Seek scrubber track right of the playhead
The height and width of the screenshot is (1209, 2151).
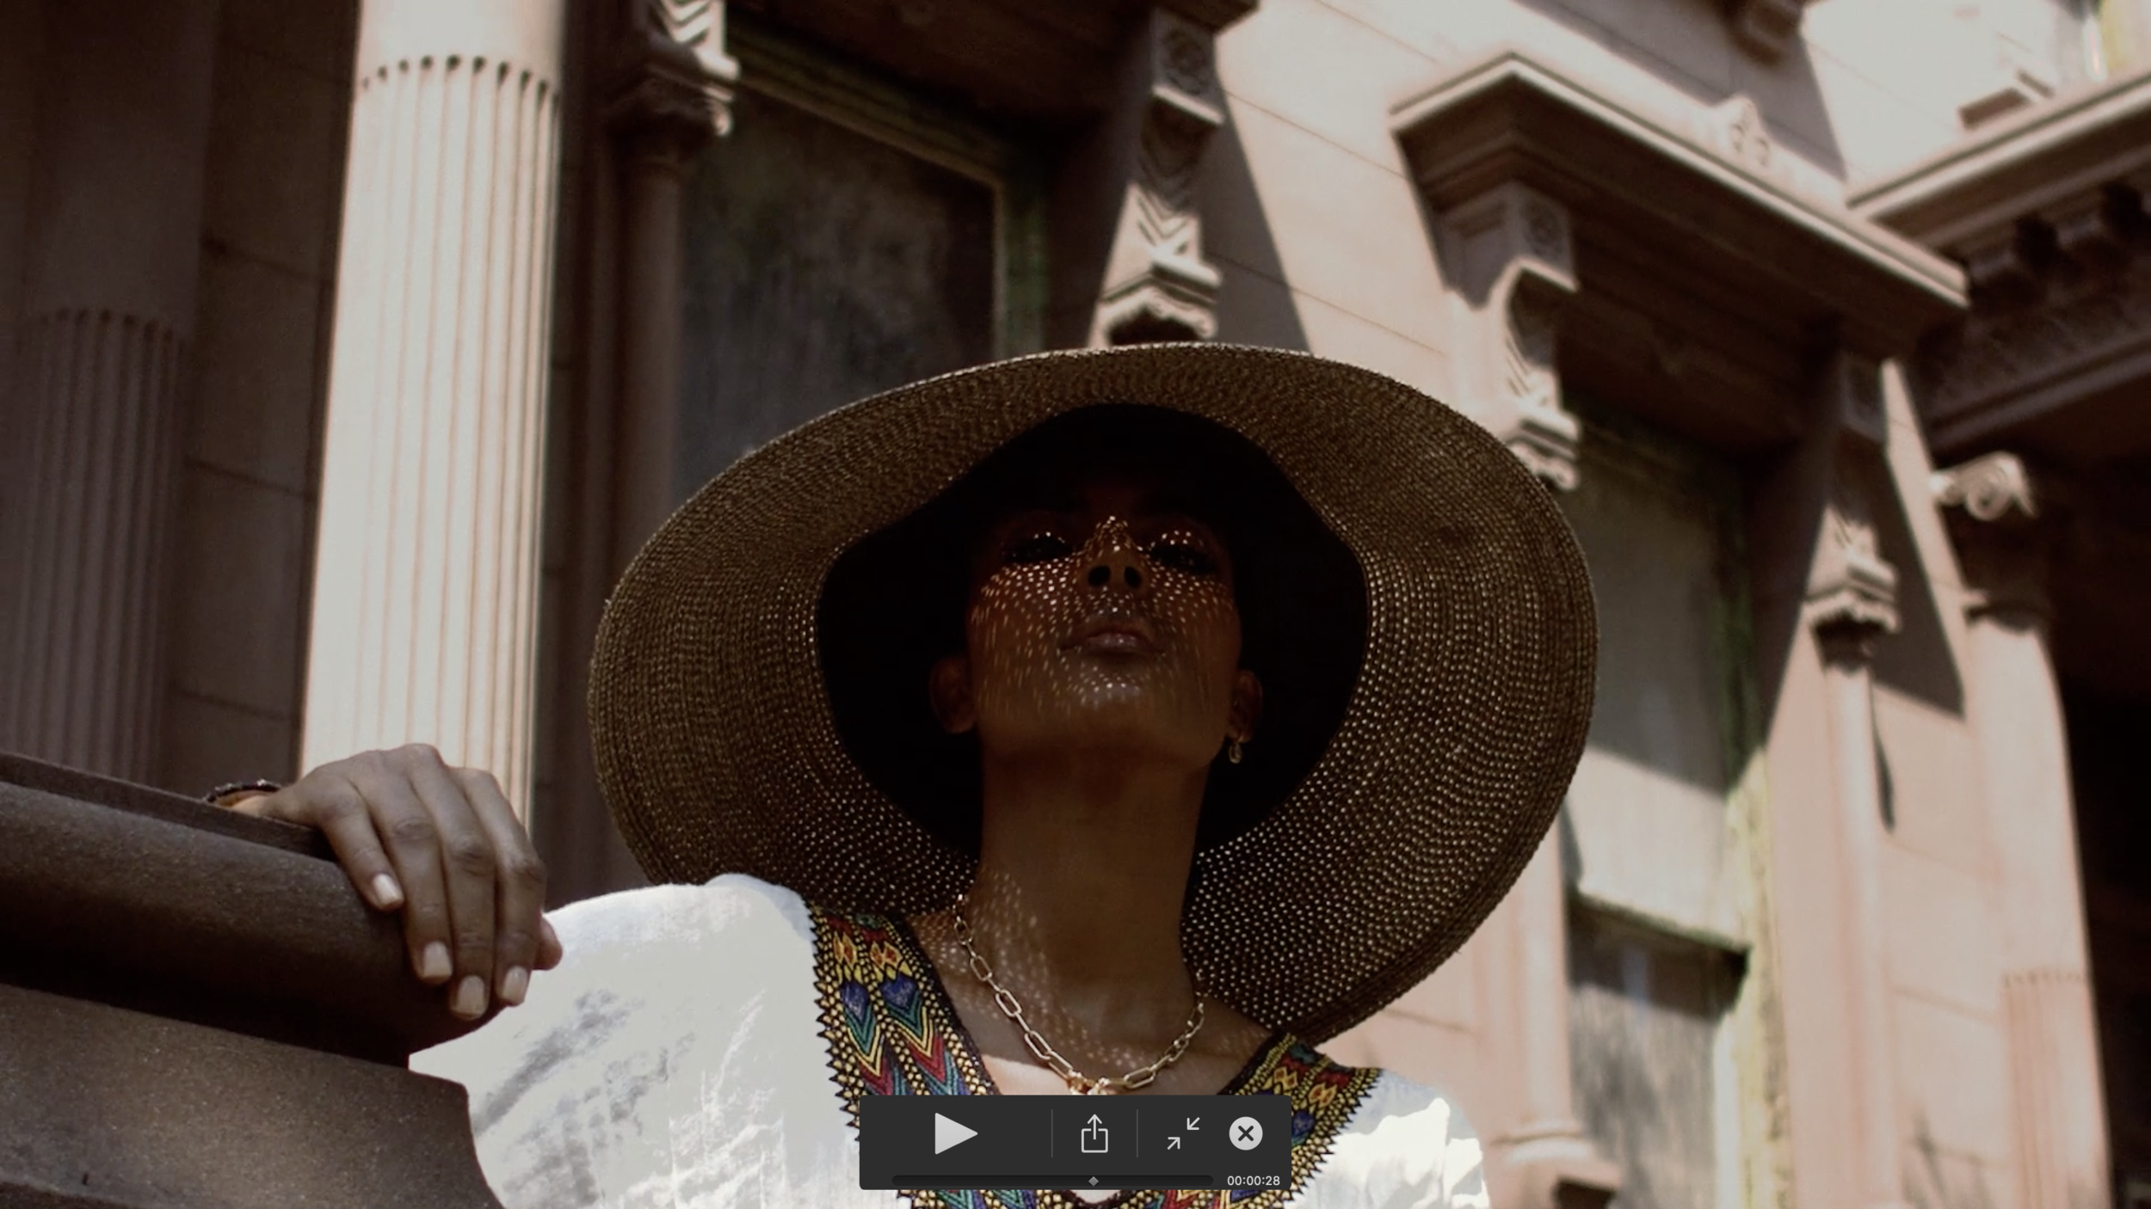tap(1153, 1181)
